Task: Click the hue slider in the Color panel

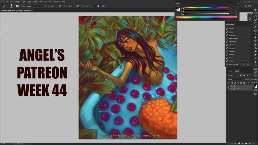Action: coord(206,7)
